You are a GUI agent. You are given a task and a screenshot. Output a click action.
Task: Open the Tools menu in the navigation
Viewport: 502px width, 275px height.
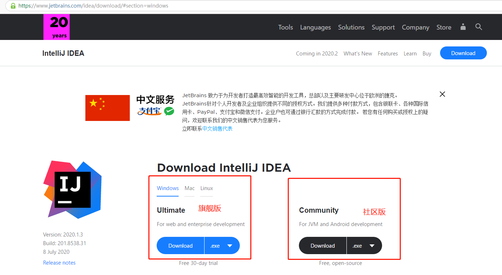pos(285,27)
